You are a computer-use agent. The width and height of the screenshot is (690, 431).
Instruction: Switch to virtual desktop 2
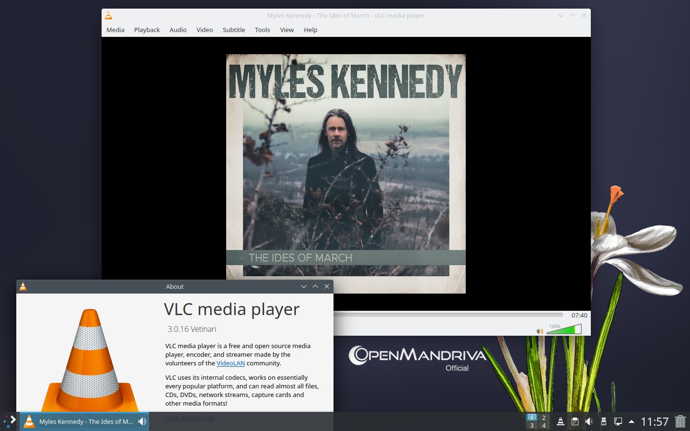[543, 418]
